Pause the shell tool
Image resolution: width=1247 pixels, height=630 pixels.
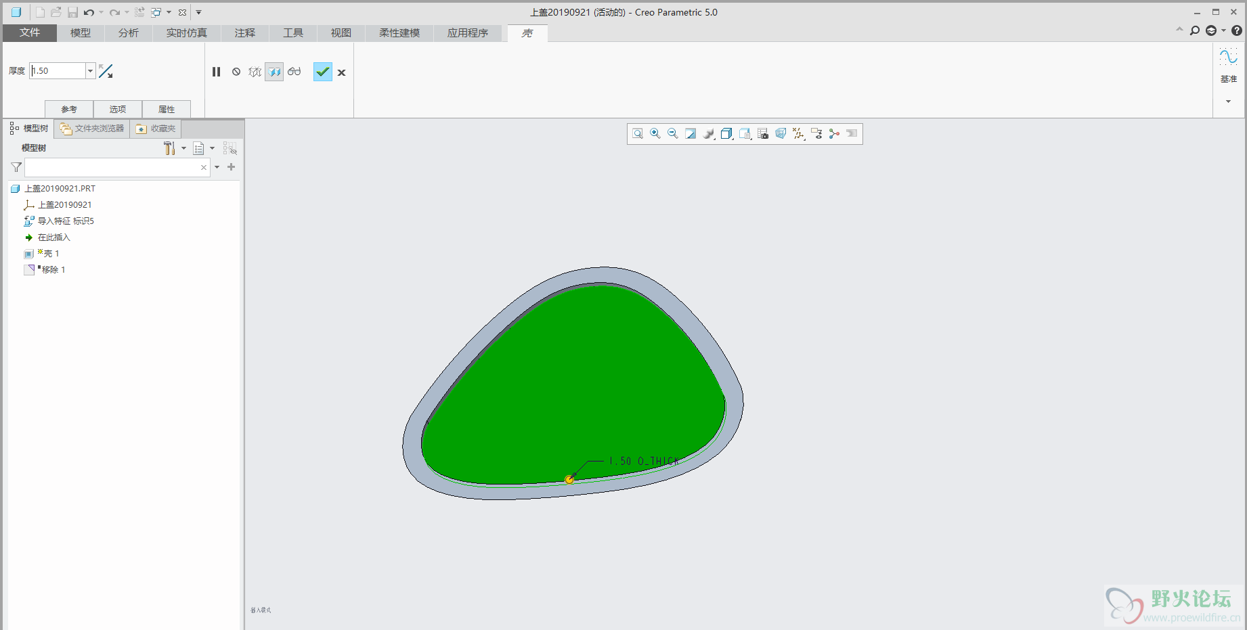pos(217,72)
